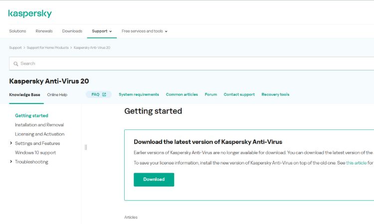
Task: Open Common articles link
Action: pos(182,95)
